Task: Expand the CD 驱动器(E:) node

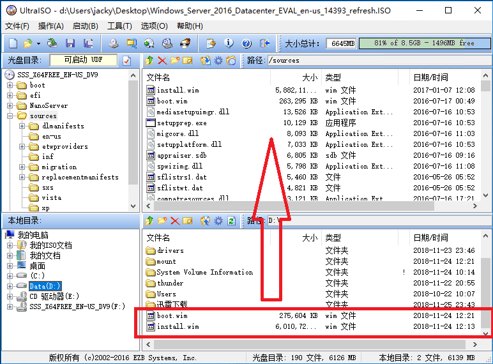Action: point(10,296)
